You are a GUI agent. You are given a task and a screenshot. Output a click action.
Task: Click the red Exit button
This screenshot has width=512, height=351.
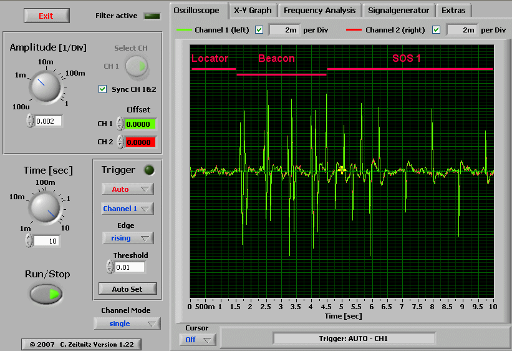click(x=46, y=16)
